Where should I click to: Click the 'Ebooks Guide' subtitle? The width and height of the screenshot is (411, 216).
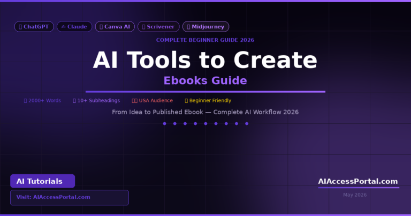tap(205, 80)
